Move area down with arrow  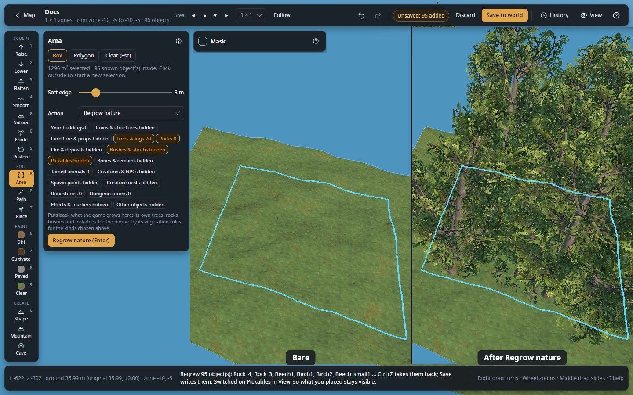pyautogui.click(x=215, y=15)
